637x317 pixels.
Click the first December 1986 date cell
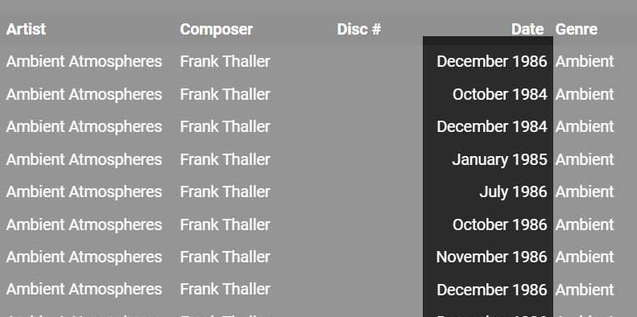[492, 61]
